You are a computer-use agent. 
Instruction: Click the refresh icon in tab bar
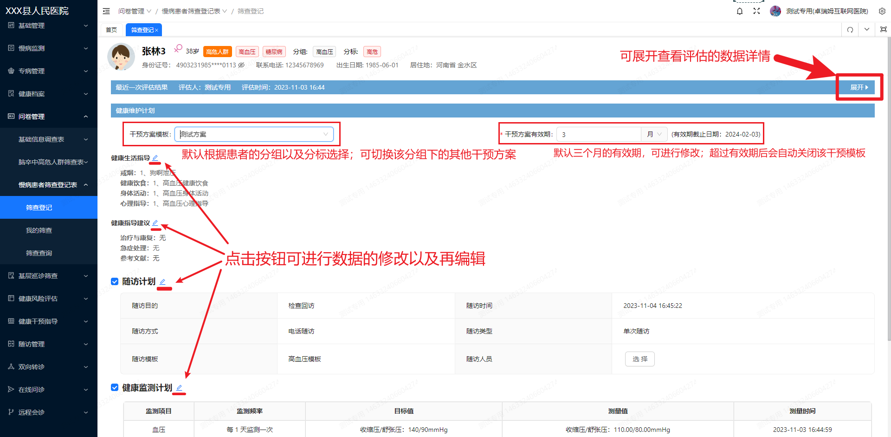click(x=850, y=30)
